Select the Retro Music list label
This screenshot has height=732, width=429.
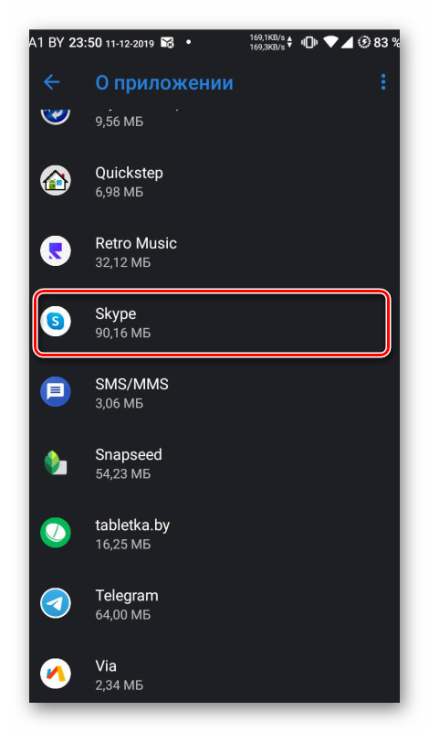coord(136,243)
